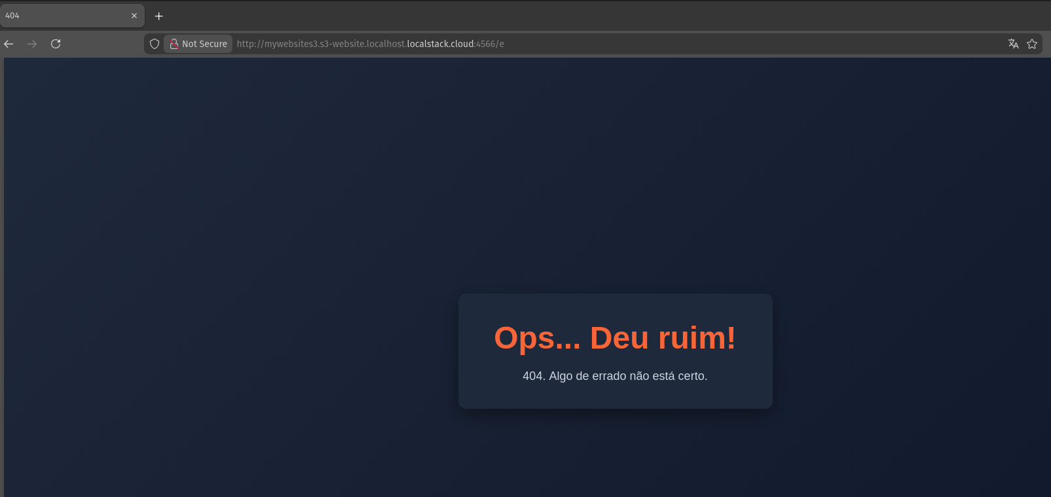Click the localstack.cloud domain in the URL
This screenshot has width=1051, height=497.
[x=440, y=44]
